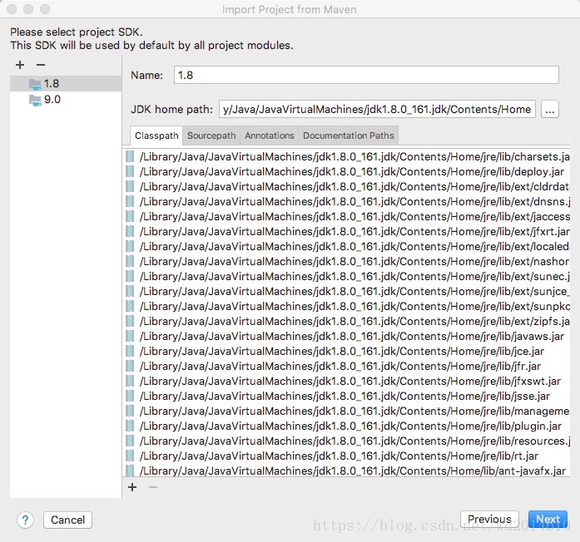This screenshot has width=580, height=542.
Task: Click the charsets.jar library icon
Action: tap(130, 156)
